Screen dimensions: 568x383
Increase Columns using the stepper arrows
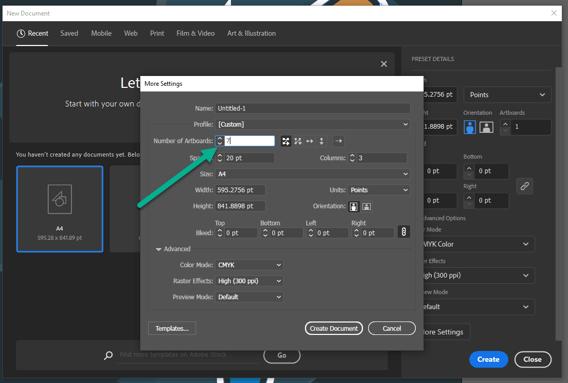352,156
